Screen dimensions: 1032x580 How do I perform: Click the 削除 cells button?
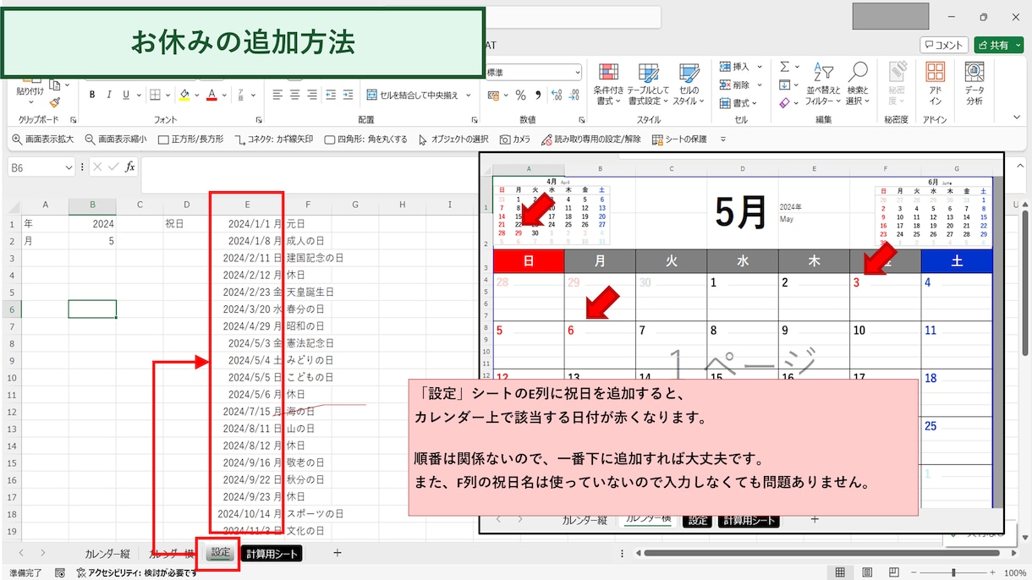735,85
